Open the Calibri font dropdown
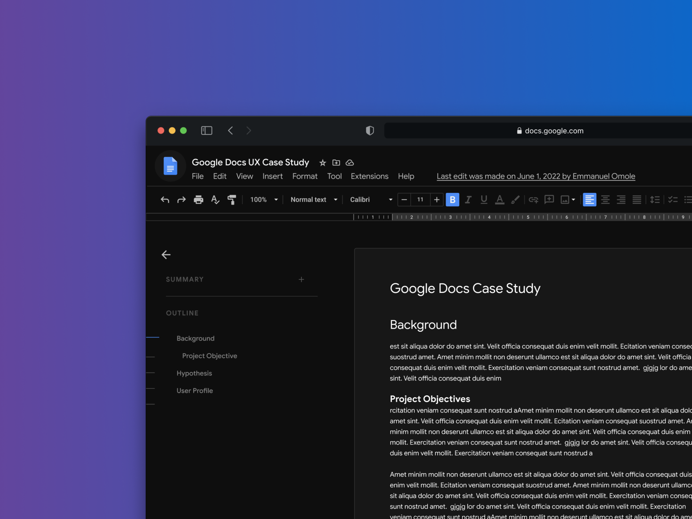This screenshot has height=519, width=692. click(371, 199)
